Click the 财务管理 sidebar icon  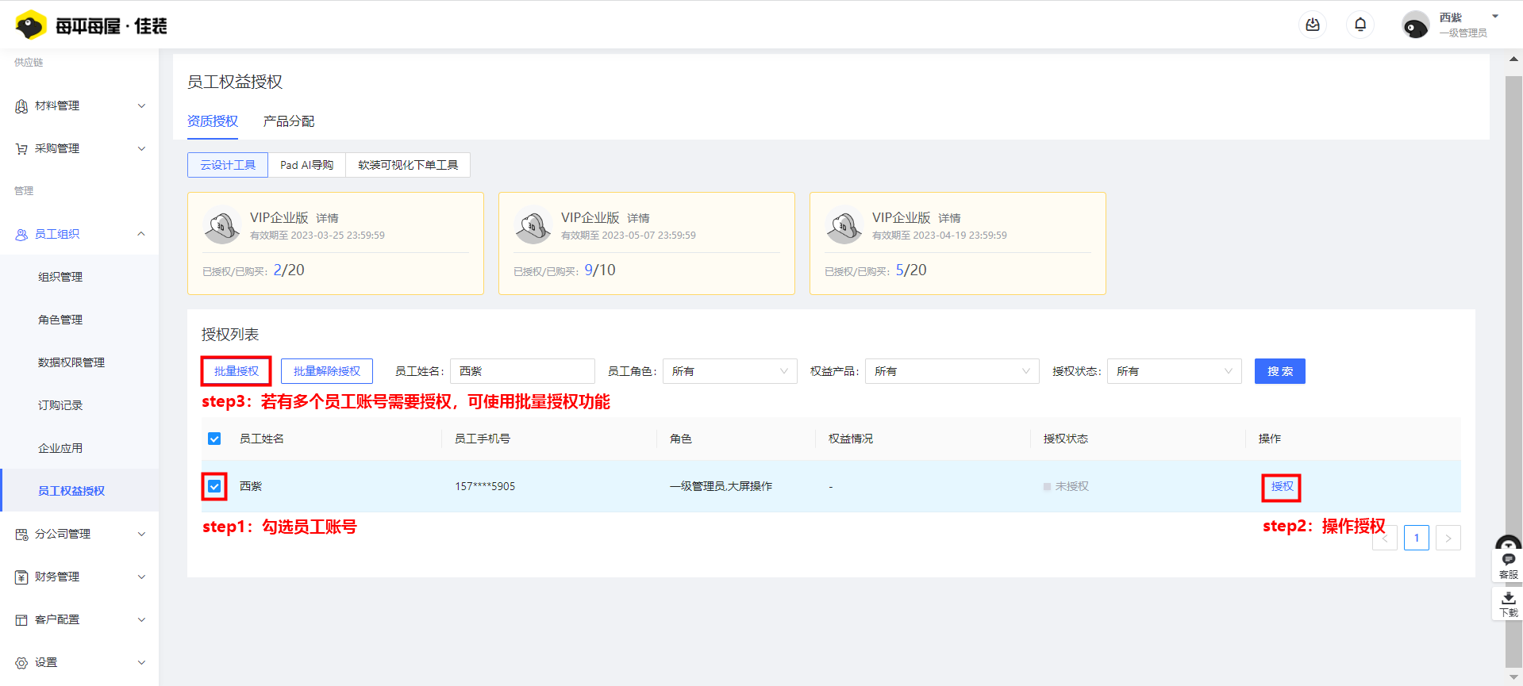coord(21,577)
